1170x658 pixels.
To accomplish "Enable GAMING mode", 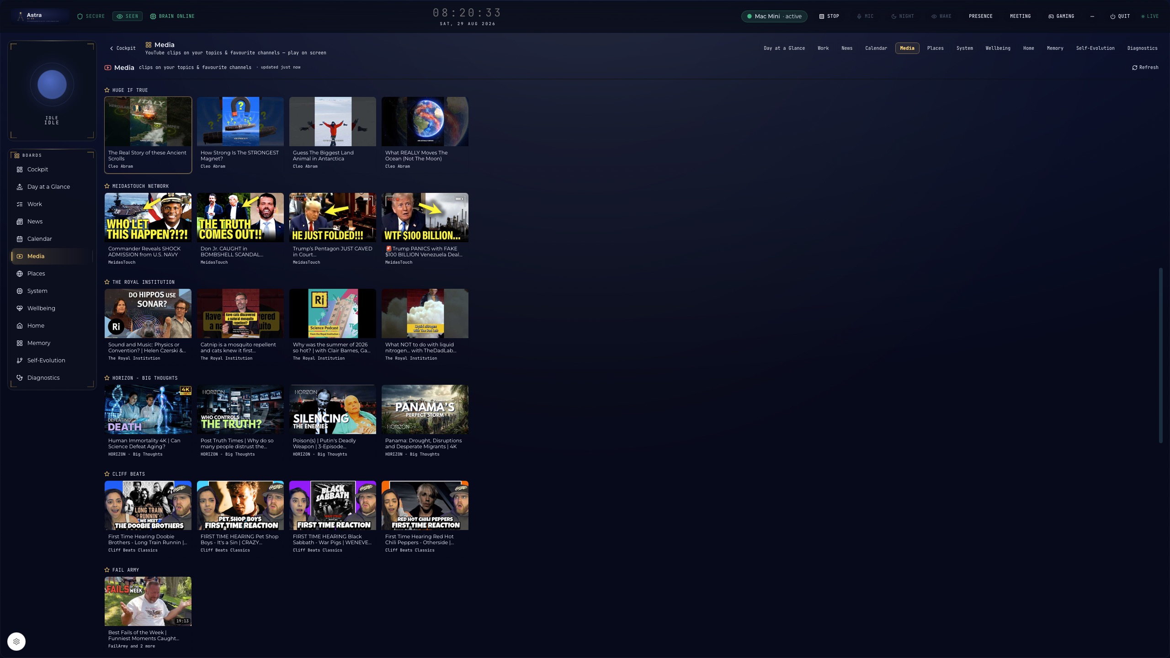I will (1061, 16).
